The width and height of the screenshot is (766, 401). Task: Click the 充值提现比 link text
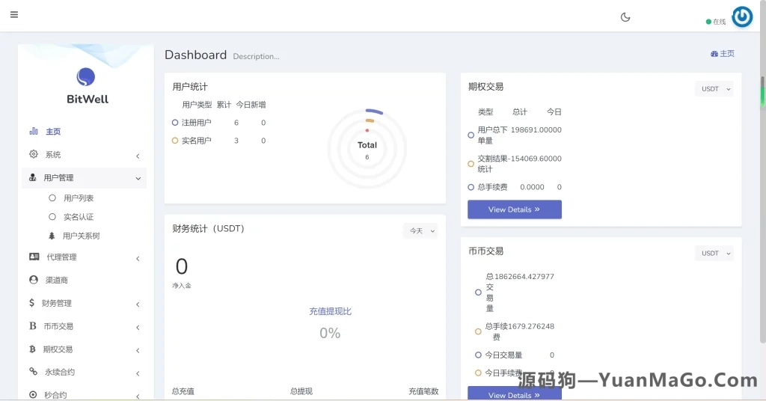point(330,312)
